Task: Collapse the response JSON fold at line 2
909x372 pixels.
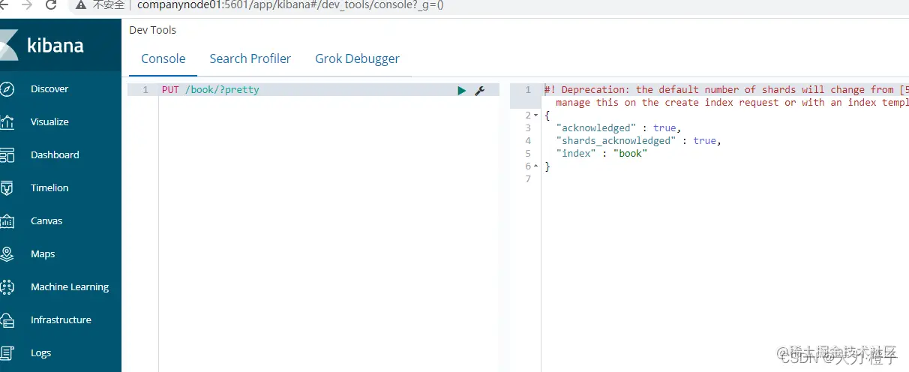Action: [536, 115]
